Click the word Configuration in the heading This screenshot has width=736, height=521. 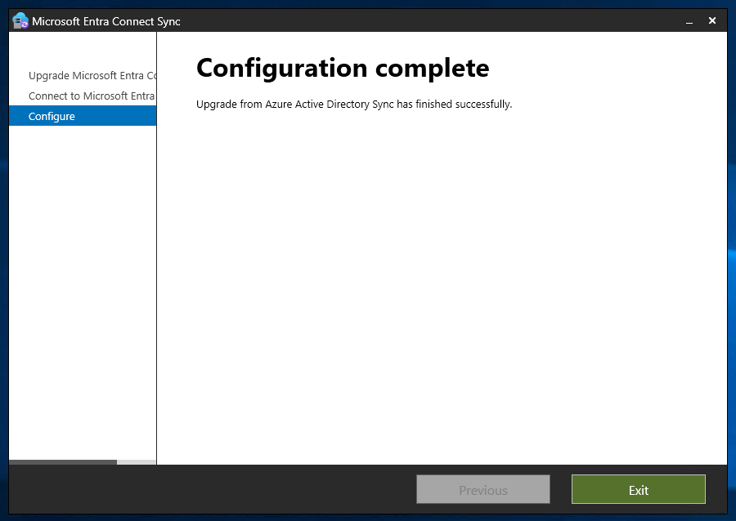pos(281,69)
